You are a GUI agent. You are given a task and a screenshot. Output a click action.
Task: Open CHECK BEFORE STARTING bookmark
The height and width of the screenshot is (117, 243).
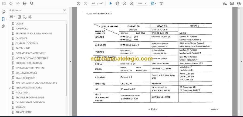29,63
